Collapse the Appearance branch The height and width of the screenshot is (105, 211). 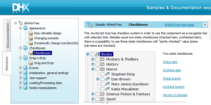point(20,28)
